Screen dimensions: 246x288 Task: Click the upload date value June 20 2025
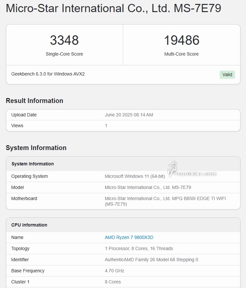129,115
